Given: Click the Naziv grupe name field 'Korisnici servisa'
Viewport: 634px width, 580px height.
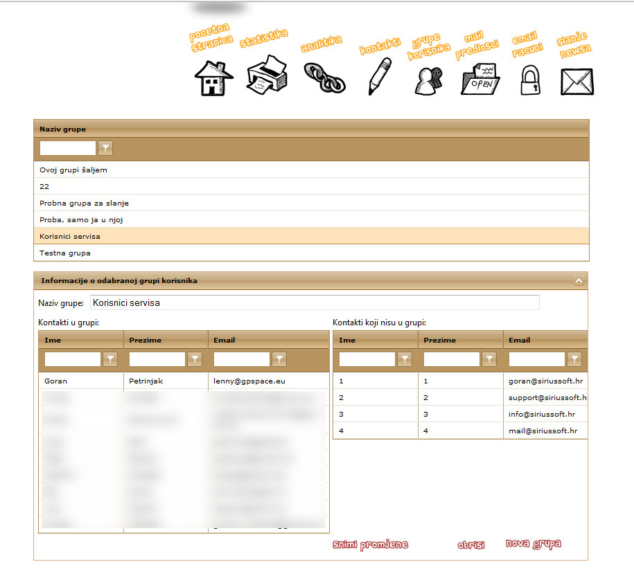Looking at the screenshot, I should tap(315, 302).
